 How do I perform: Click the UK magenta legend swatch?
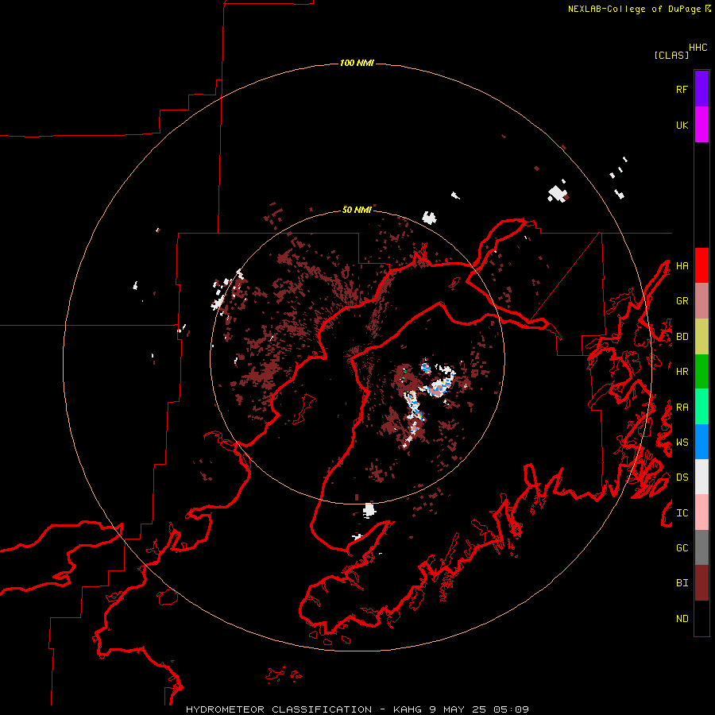[701, 125]
